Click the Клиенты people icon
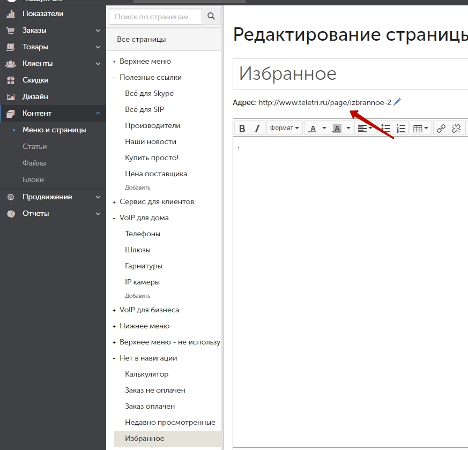 coord(11,64)
